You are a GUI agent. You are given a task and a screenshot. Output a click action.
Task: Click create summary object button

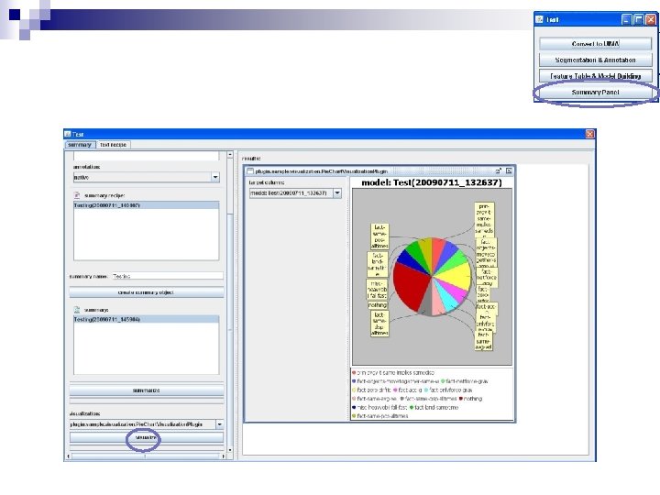point(146,292)
